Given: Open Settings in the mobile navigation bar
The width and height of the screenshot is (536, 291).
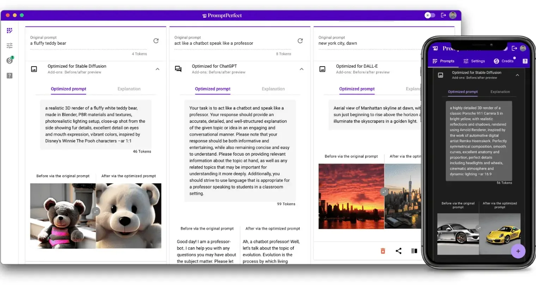Looking at the screenshot, I should pyautogui.click(x=474, y=61).
